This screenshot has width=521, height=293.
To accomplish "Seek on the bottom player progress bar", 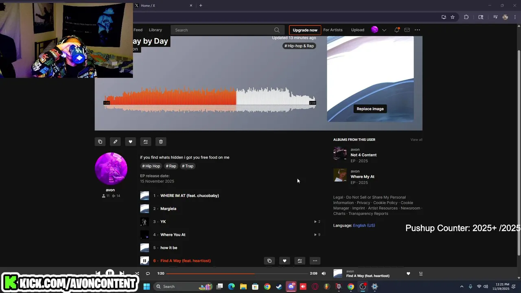I will point(237,273).
